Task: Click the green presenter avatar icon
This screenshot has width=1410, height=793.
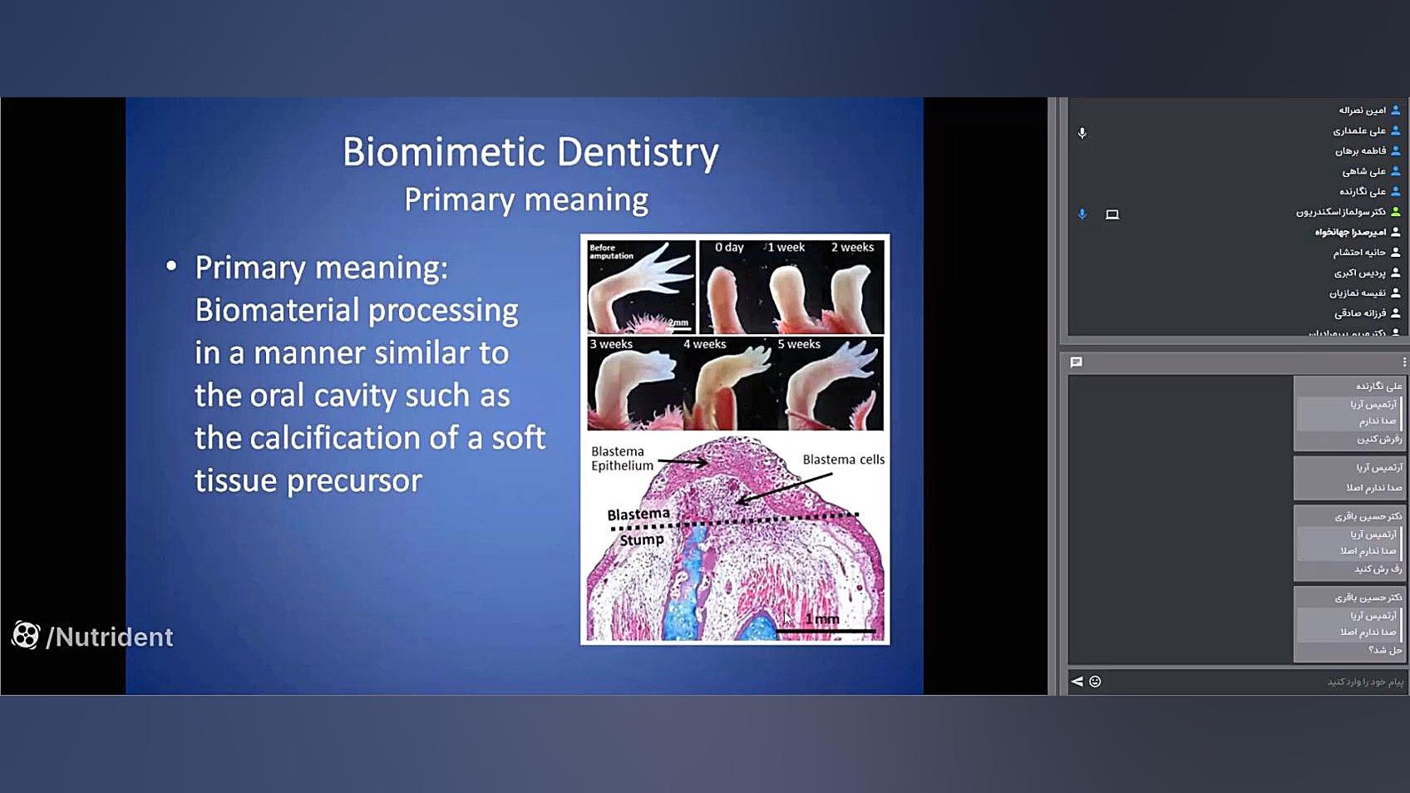Action: tap(1396, 212)
